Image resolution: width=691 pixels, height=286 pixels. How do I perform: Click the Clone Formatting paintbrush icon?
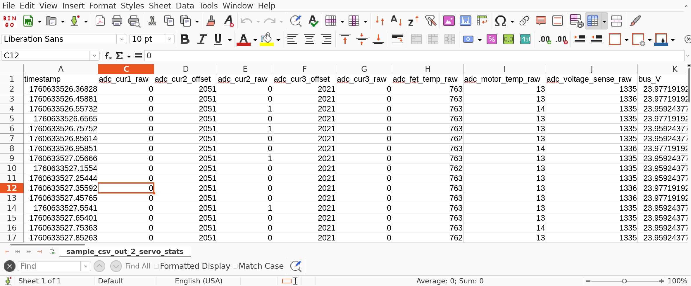(211, 21)
